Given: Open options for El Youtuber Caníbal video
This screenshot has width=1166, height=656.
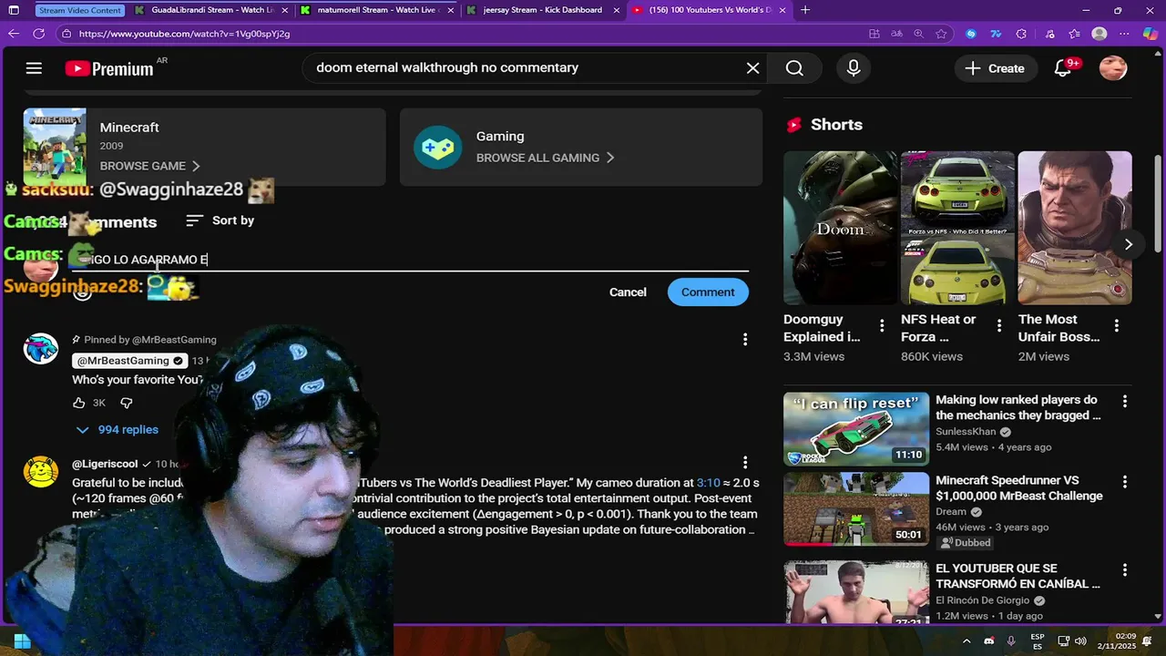Looking at the screenshot, I should (1125, 569).
